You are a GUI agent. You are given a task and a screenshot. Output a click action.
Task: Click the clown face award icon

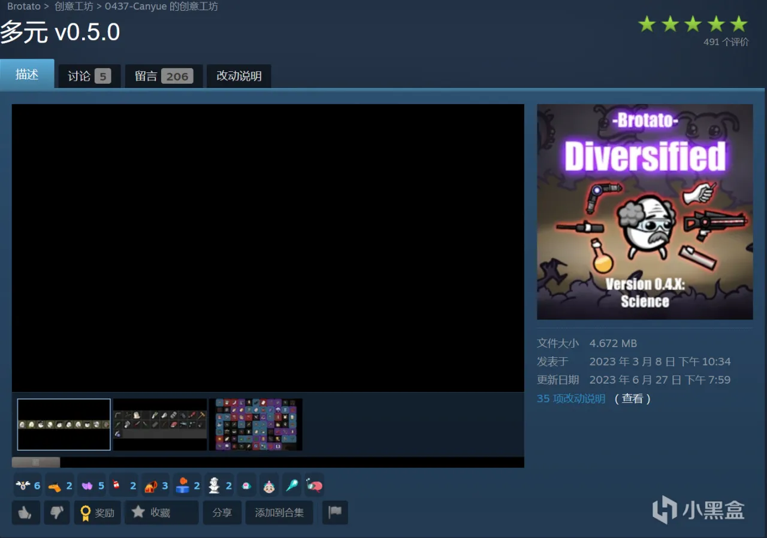coord(269,485)
